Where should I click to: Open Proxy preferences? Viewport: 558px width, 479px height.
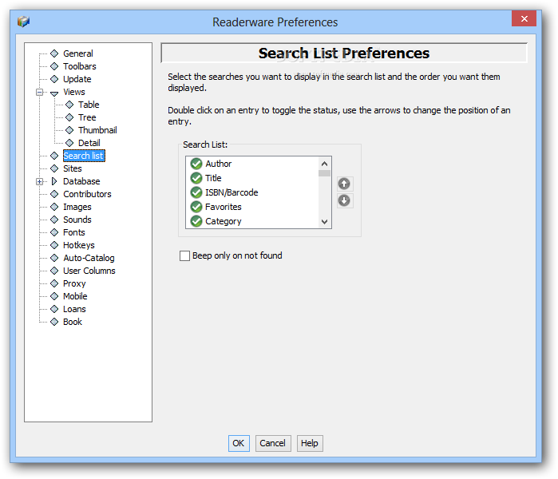tap(74, 283)
